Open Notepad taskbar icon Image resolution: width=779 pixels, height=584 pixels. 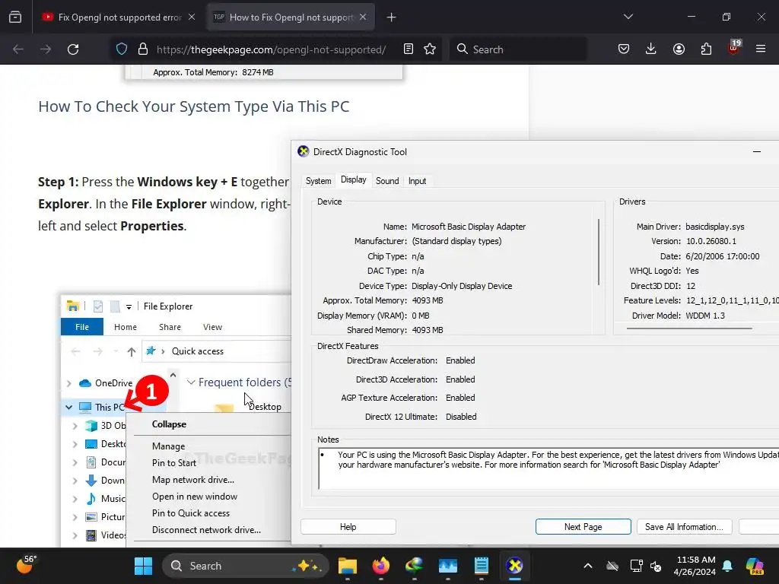click(481, 566)
